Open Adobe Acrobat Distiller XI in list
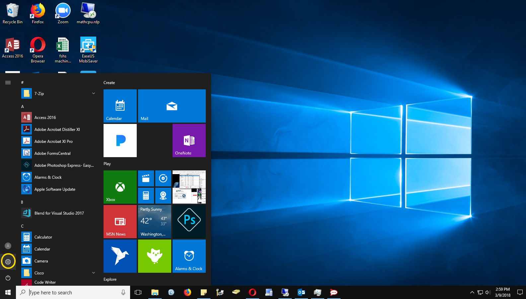Viewport: 526px width, 299px height. (59, 130)
